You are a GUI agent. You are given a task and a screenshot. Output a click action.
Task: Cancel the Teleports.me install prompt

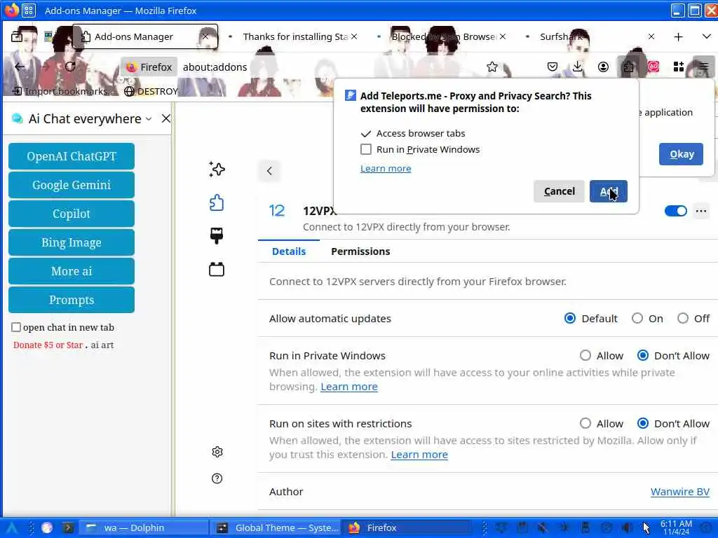pyautogui.click(x=559, y=191)
